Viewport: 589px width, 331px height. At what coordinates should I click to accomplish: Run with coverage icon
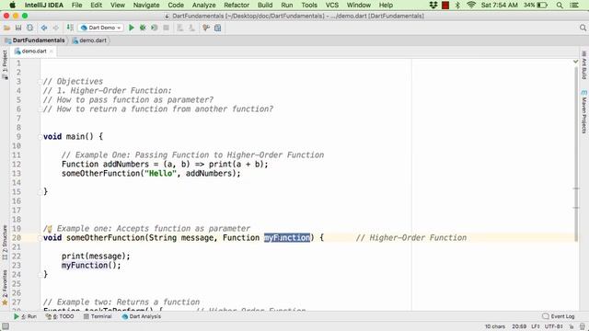pos(154,28)
